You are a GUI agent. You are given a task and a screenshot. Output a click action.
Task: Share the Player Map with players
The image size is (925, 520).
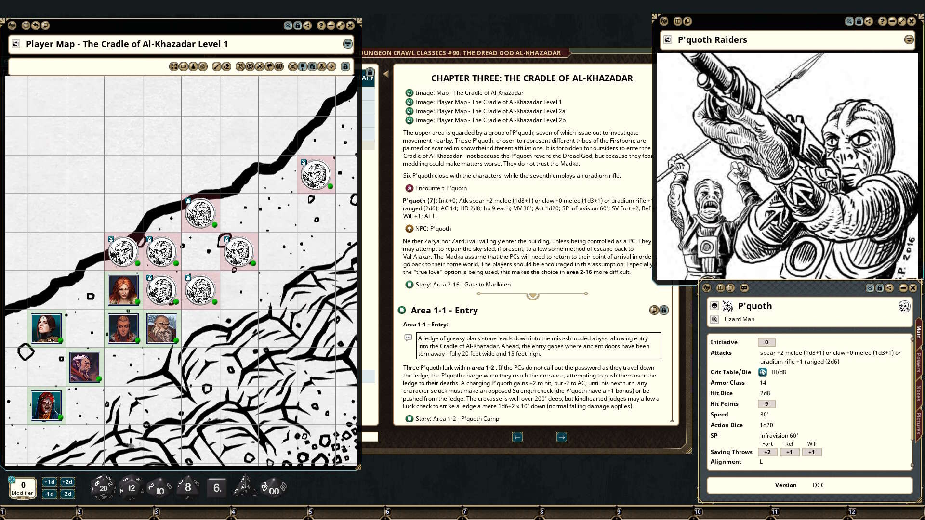tap(307, 26)
